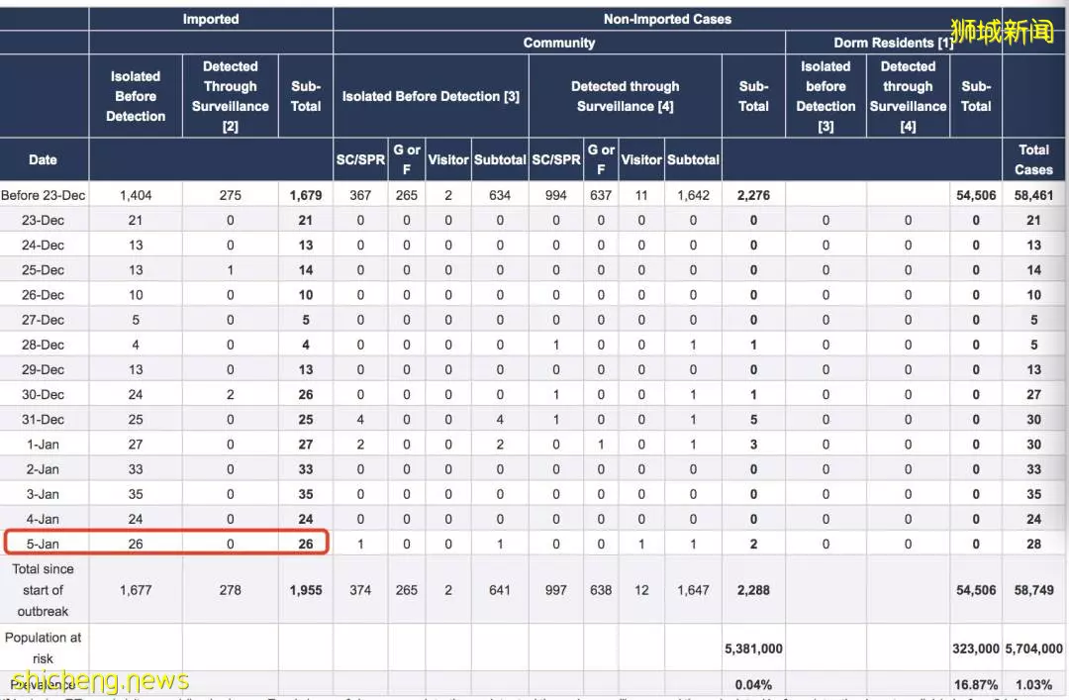Click the "2,276" community sub-total
Screen dimensions: 1069x700
pos(753,195)
